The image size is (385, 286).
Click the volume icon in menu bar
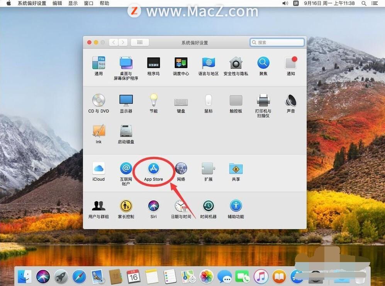pos(285,3)
